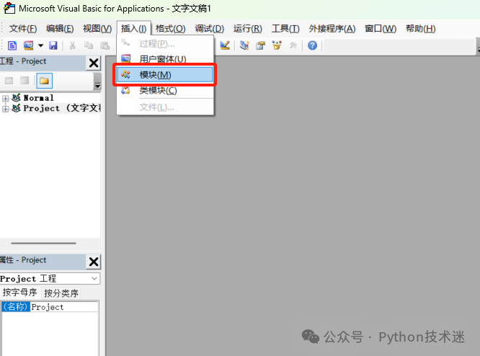The height and width of the screenshot is (356, 480).
Task: Toggle Design Mode toolbar icon
Action: click(225, 45)
